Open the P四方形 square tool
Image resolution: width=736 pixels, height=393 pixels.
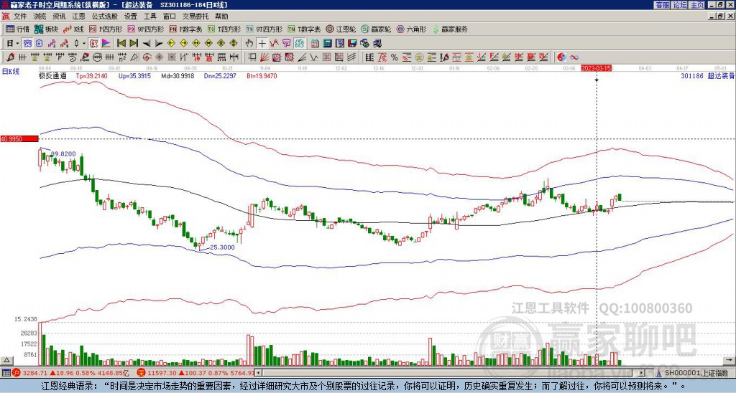106,29
